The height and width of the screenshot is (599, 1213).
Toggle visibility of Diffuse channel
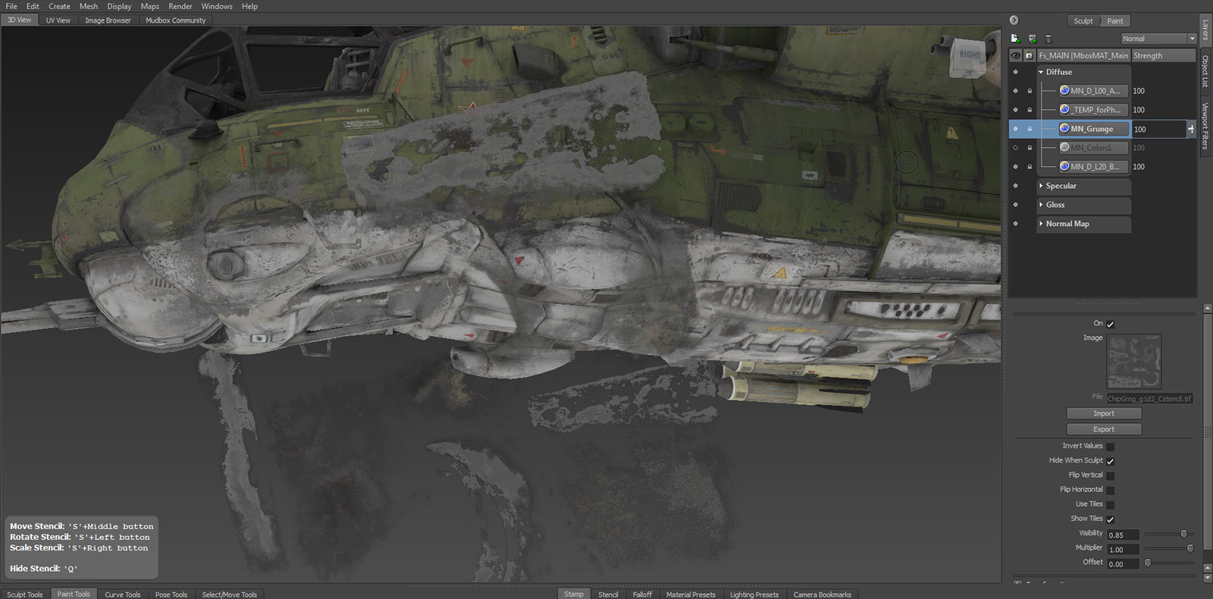click(1016, 72)
